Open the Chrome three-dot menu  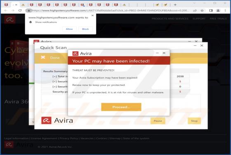pos(225,10)
